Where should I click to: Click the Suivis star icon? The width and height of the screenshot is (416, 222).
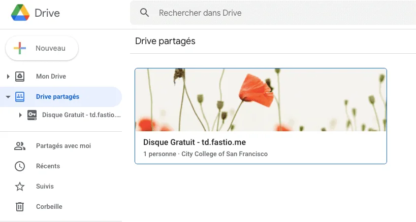pyautogui.click(x=20, y=187)
